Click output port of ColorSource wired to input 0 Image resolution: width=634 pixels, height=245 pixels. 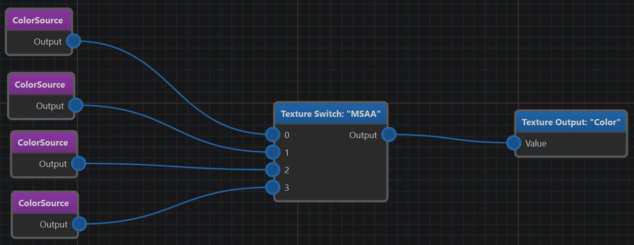(73, 41)
